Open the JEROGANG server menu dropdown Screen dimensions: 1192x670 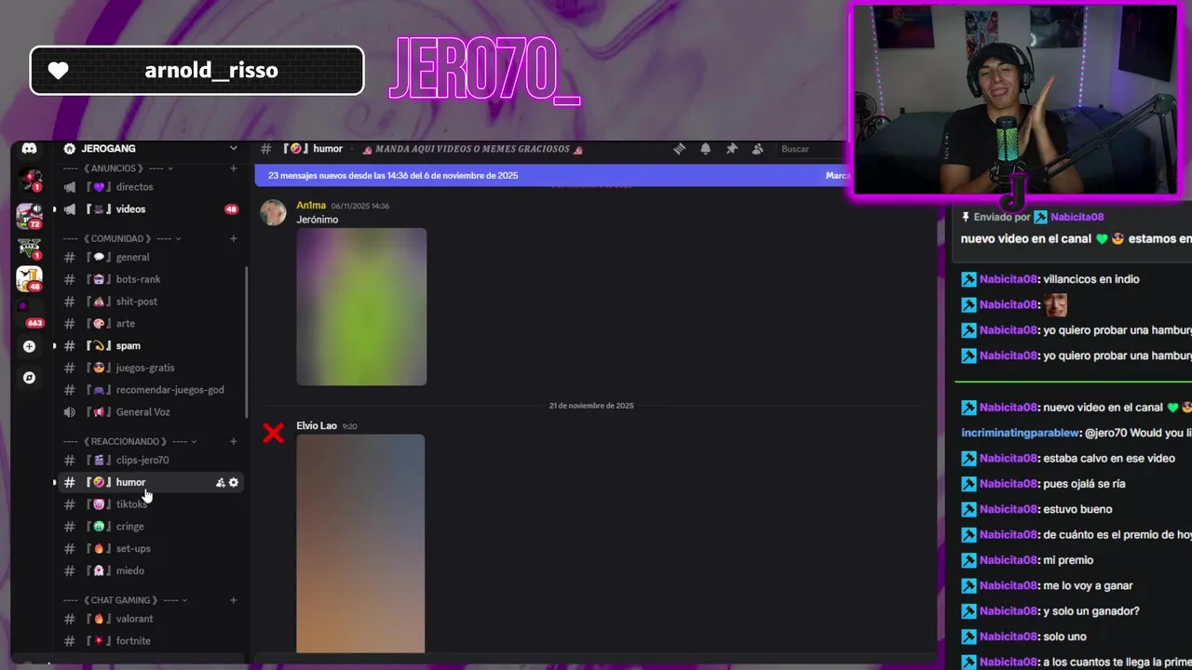233,149
